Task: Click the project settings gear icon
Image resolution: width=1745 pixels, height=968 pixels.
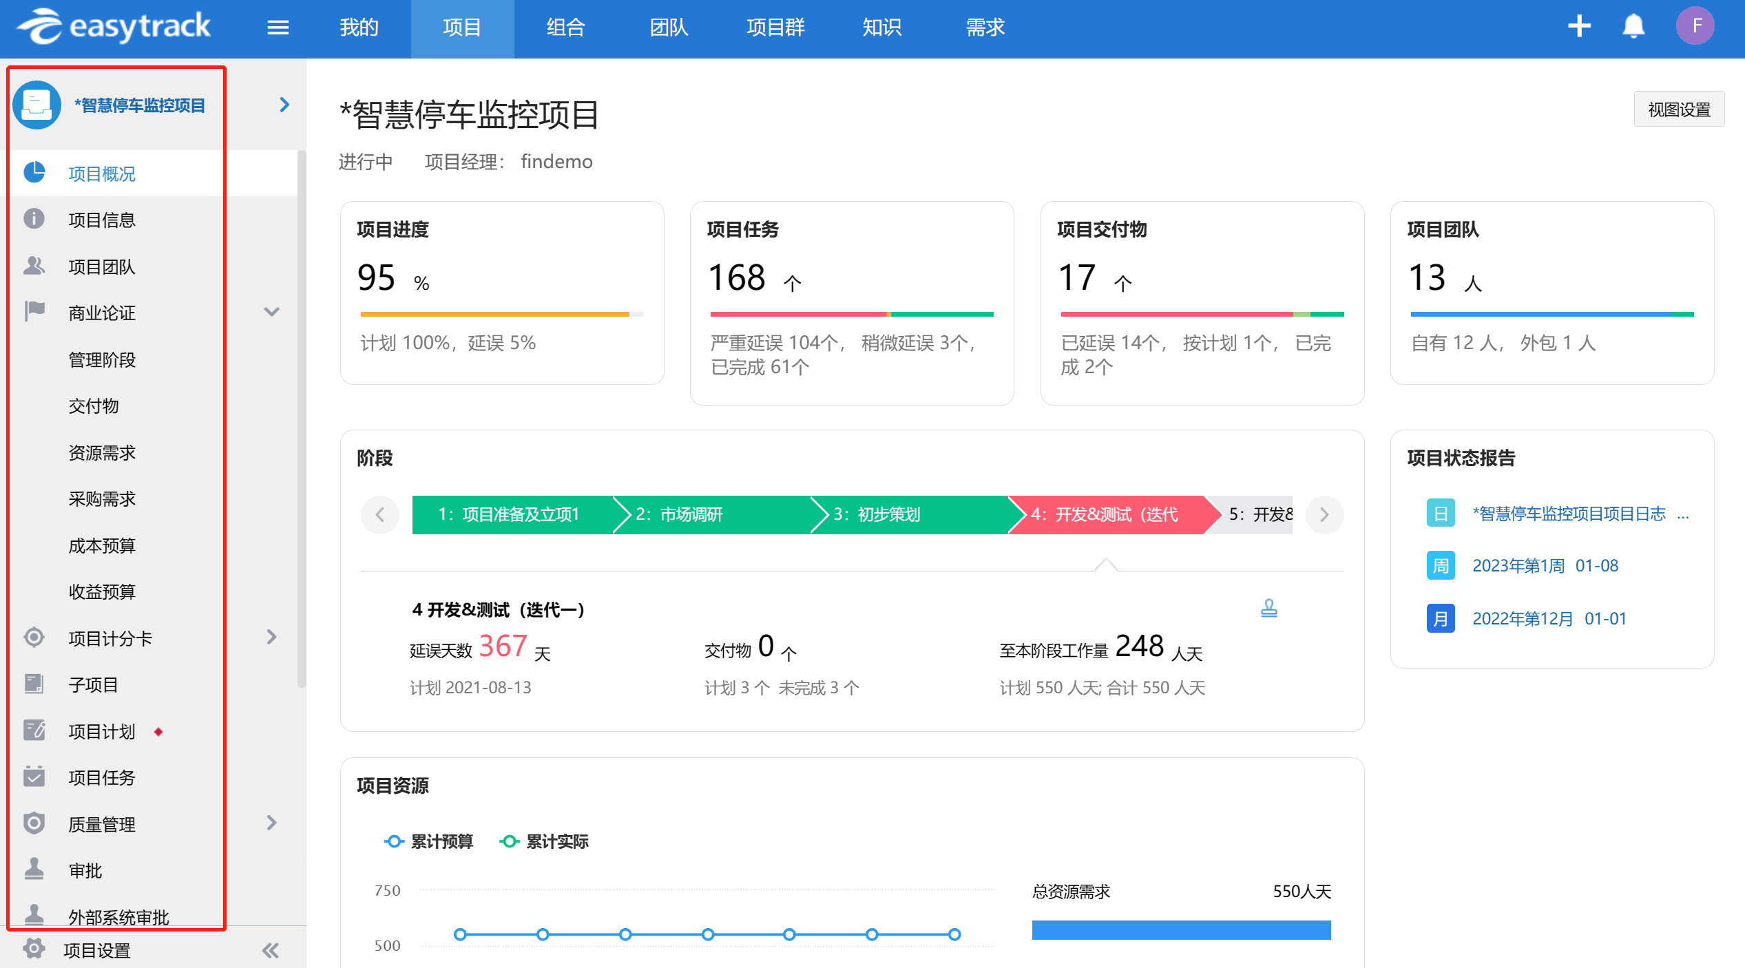Action: click(34, 949)
